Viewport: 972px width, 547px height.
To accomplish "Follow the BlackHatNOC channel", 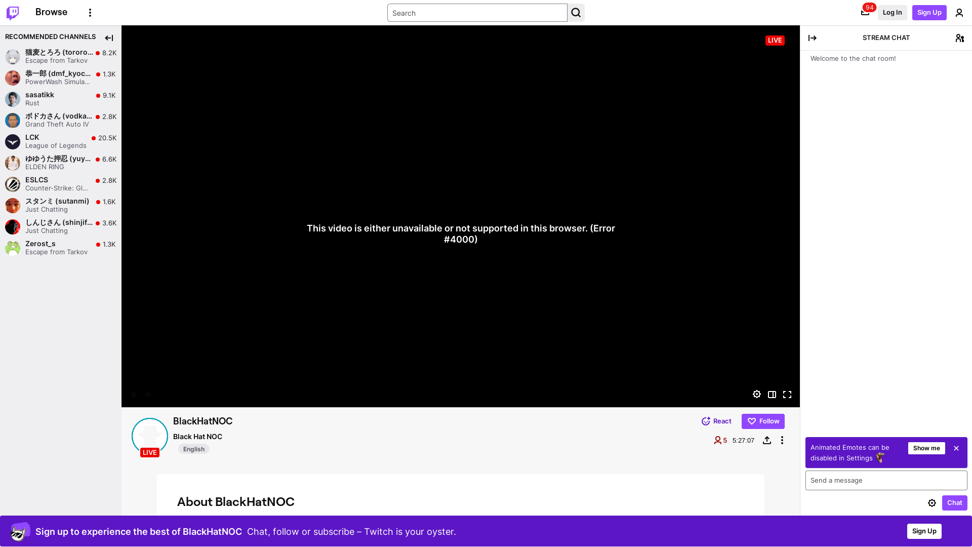I will click(763, 421).
